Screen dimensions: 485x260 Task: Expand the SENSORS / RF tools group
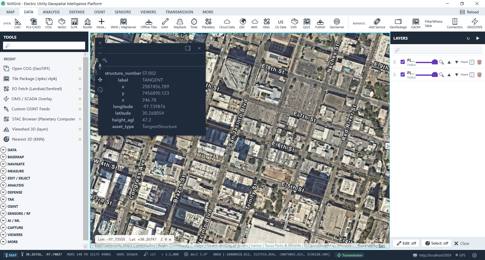pyautogui.click(x=16, y=213)
